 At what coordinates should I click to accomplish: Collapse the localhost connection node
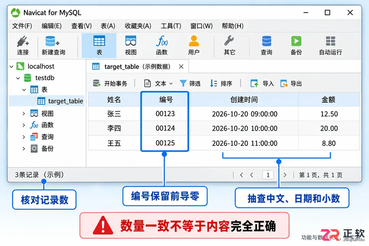click(11, 66)
